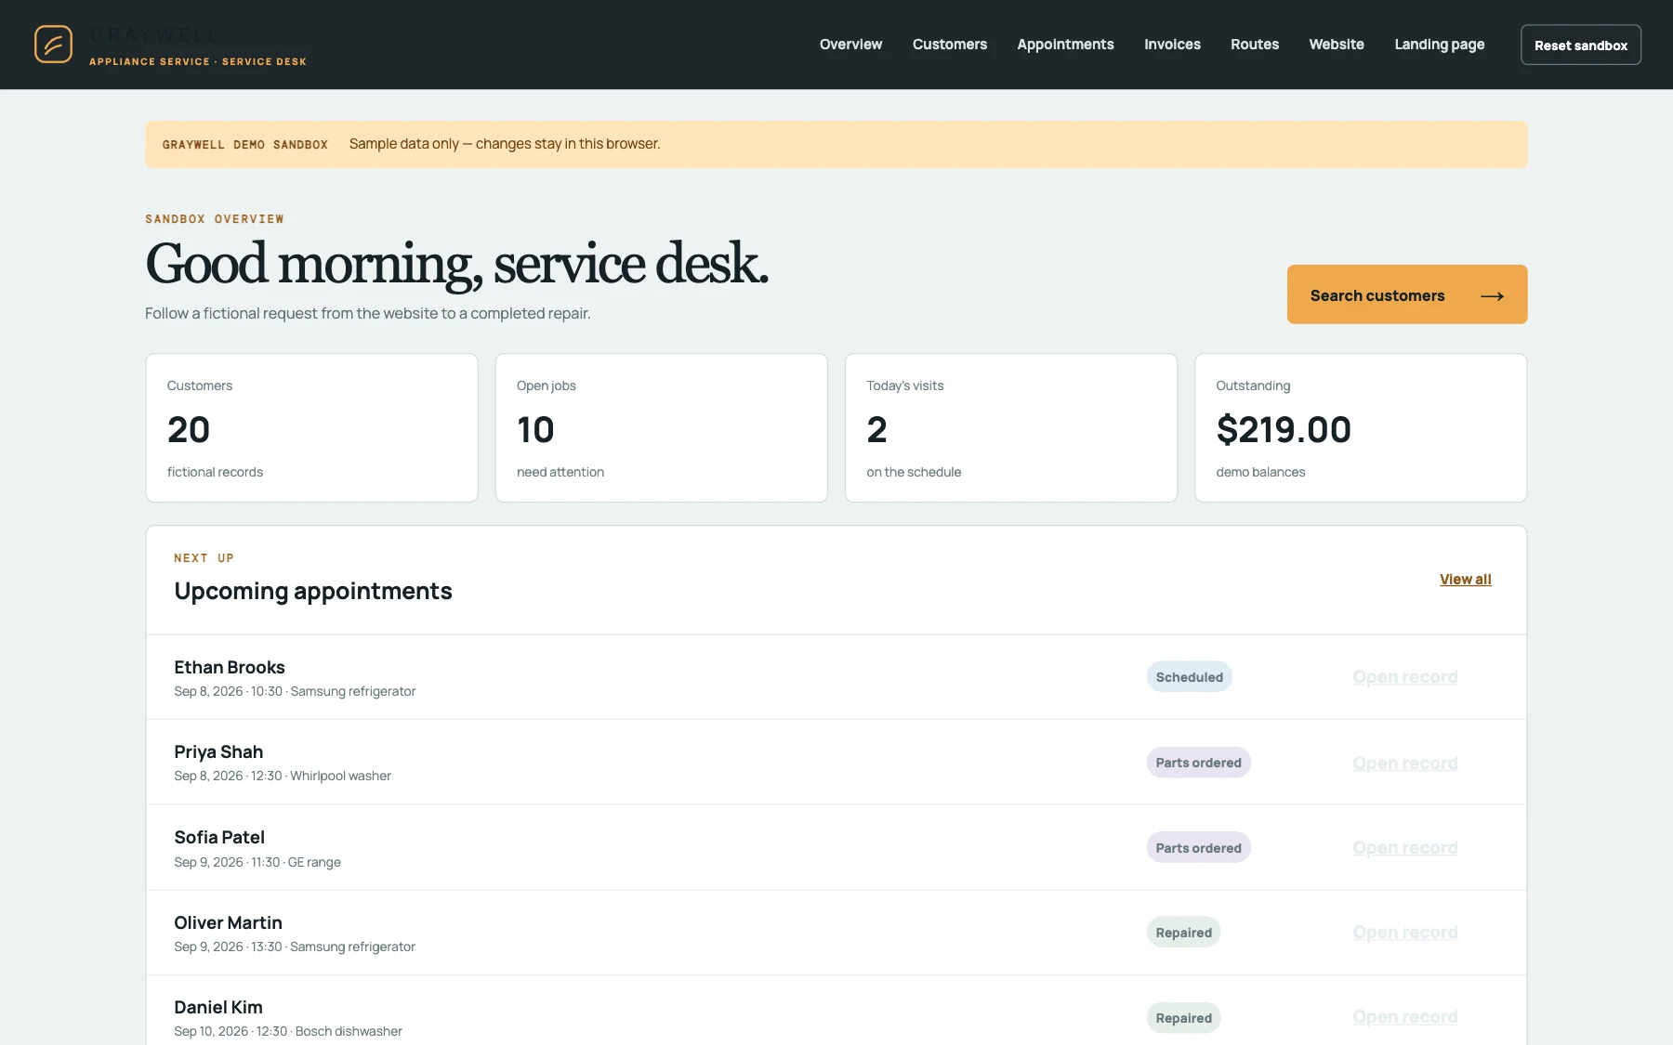Navigate to Routes

[x=1255, y=45]
